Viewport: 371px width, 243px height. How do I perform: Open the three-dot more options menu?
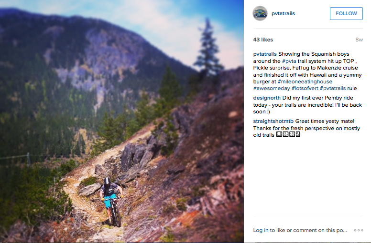358,230
